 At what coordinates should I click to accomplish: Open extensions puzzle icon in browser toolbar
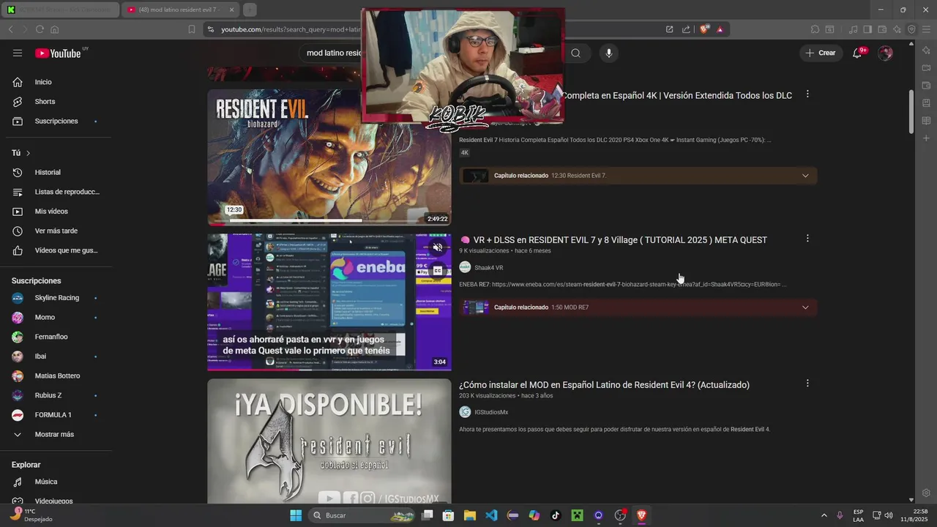[x=815, y=29]
